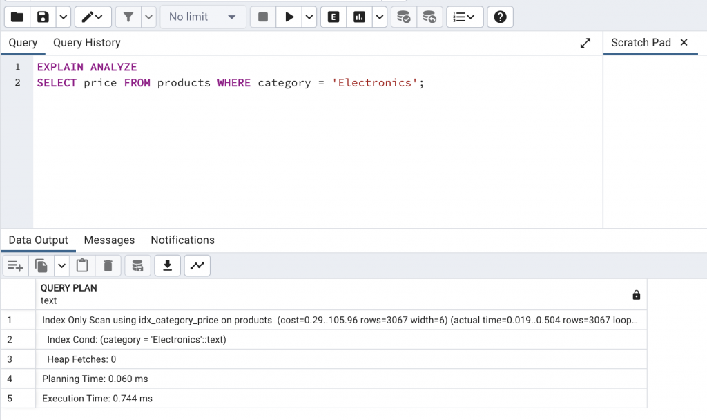Open the Graph Visualiser
Viewport: 707px width, 420px height.
pos(197,265)
